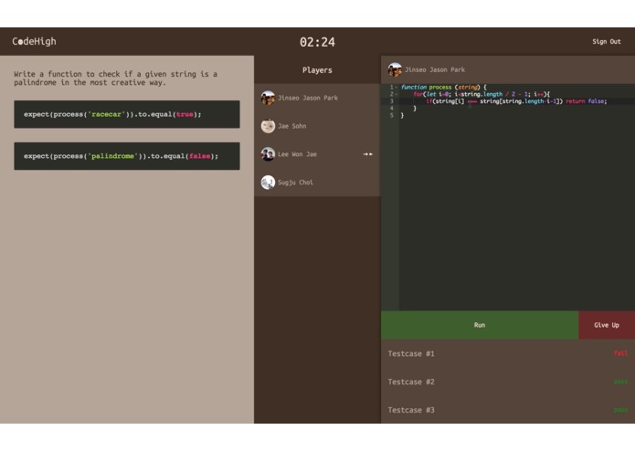
Task: Click the 'racecar' expectation code block
Action: click(x=127, y=114)
